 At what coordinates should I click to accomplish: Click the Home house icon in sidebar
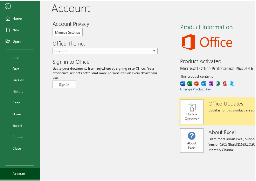(x=8, y=19)
